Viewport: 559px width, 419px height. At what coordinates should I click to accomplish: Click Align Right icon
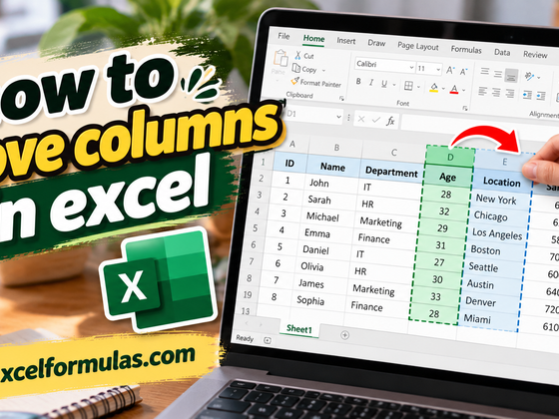510,94
